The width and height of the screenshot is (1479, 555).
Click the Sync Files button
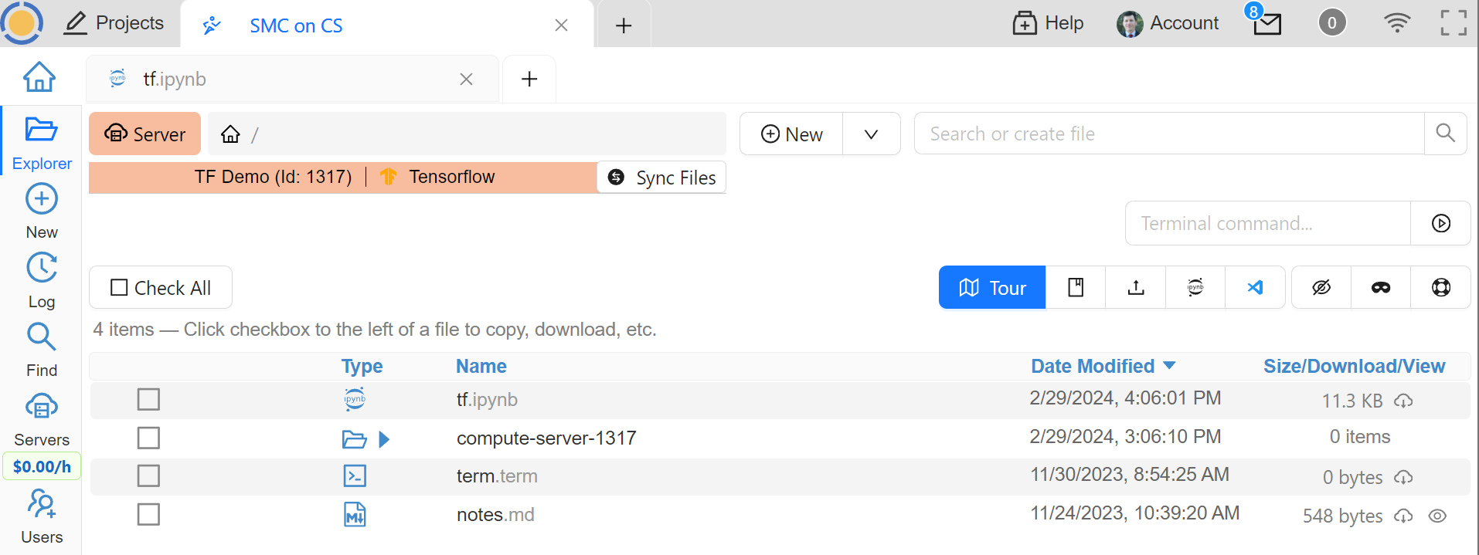point(662,178)
